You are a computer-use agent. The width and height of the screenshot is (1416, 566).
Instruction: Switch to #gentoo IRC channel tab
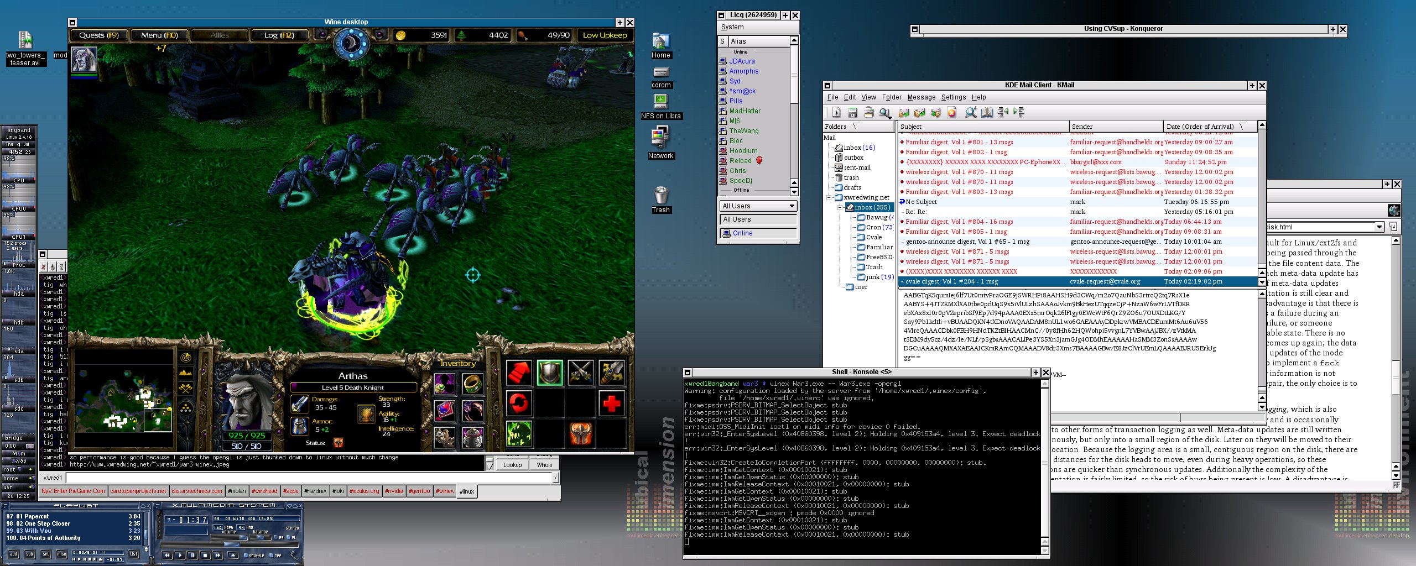(419, 491)
